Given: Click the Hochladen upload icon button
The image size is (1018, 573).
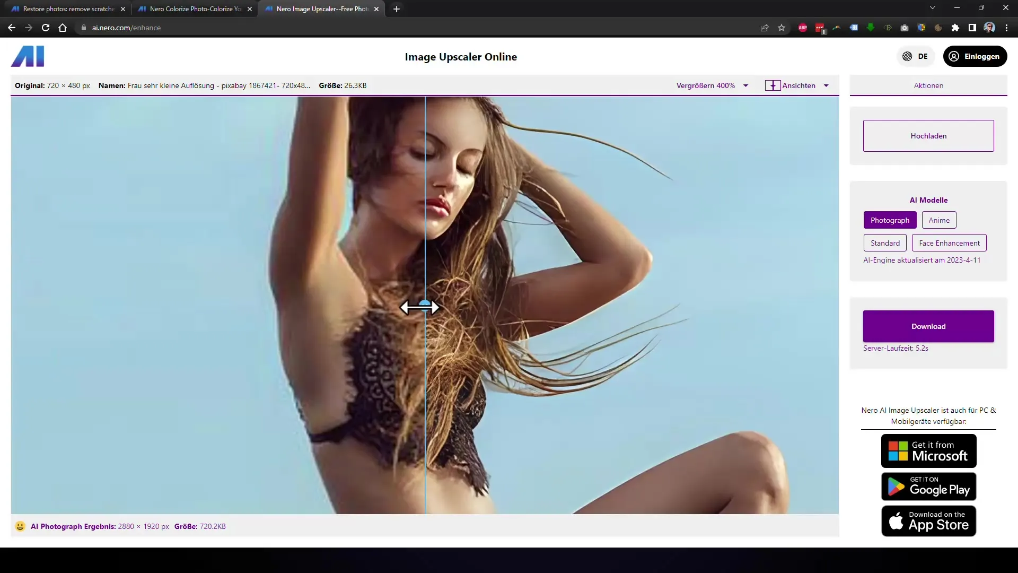Looking at the screenshot, I should click(x=929, y=136).
